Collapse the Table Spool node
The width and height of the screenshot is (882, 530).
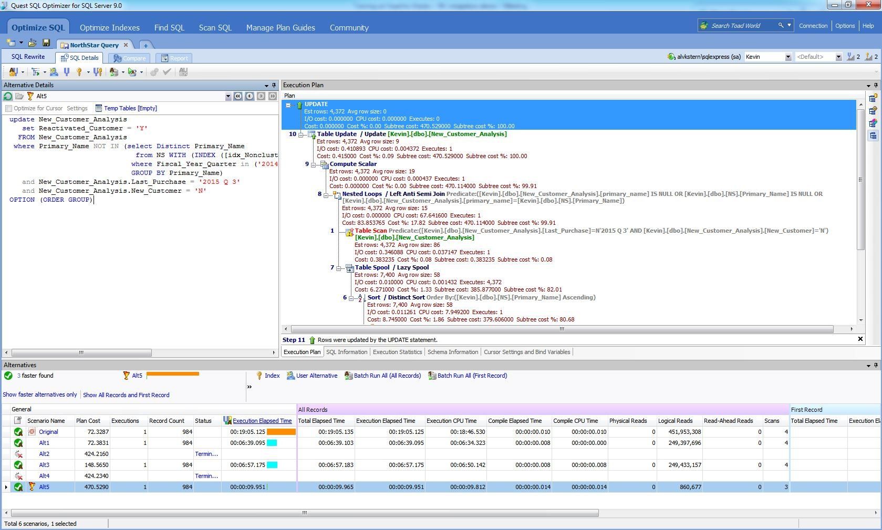tap(339, 268)
